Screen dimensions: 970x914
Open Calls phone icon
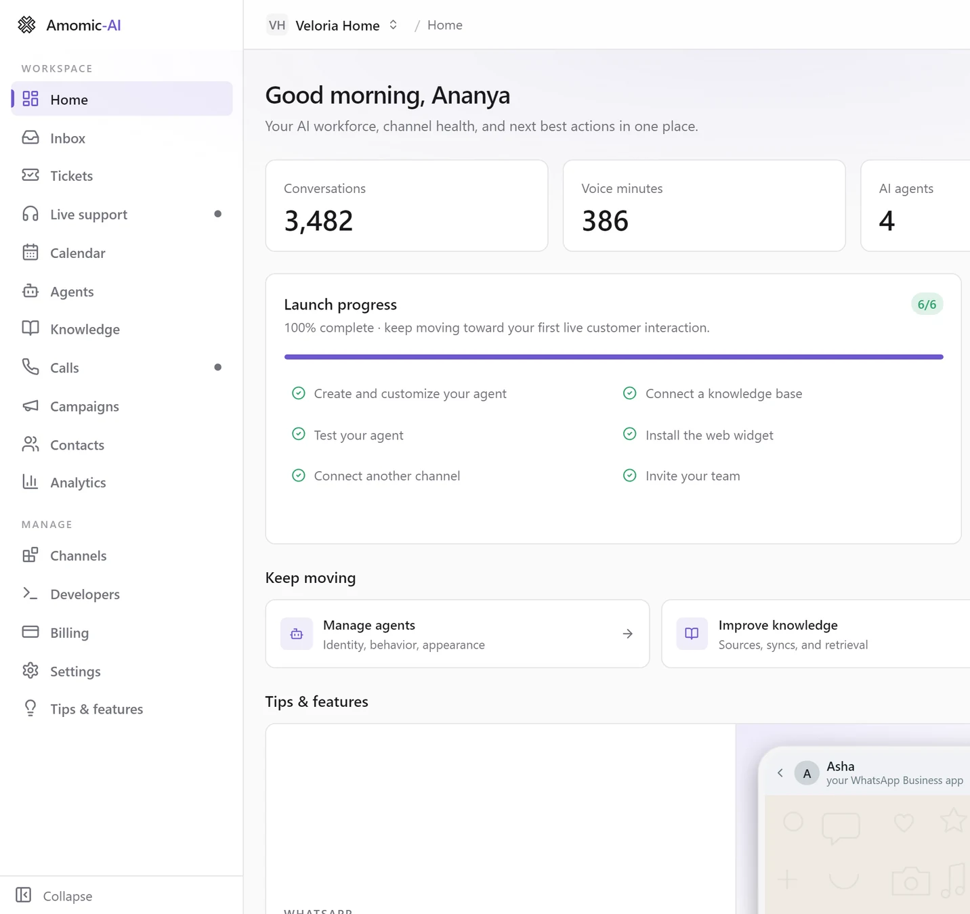pos(30,368)
